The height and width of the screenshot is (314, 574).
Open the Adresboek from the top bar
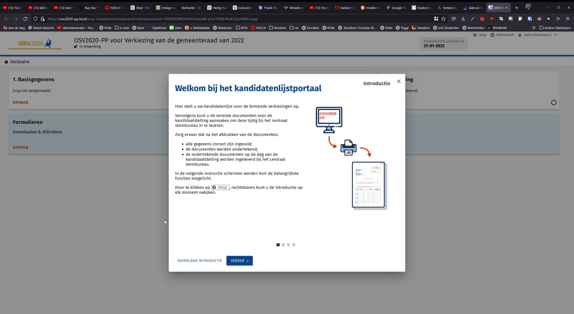coord(502,35)
